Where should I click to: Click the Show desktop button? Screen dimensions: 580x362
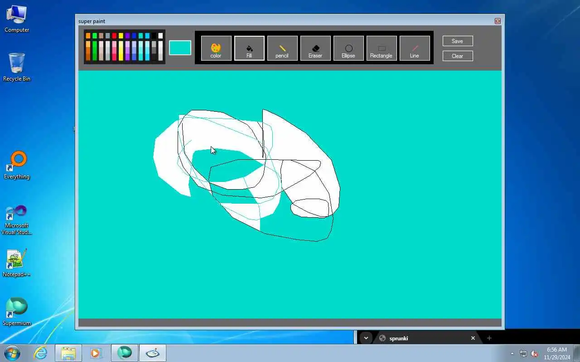576,353
